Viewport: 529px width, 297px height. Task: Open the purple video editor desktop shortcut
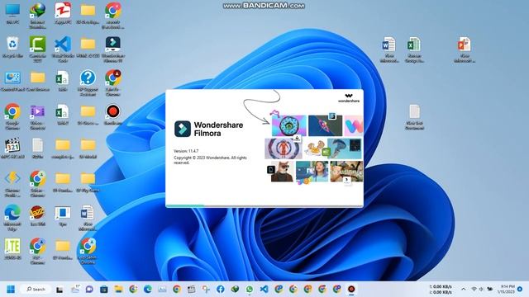[x=37, y=116]
